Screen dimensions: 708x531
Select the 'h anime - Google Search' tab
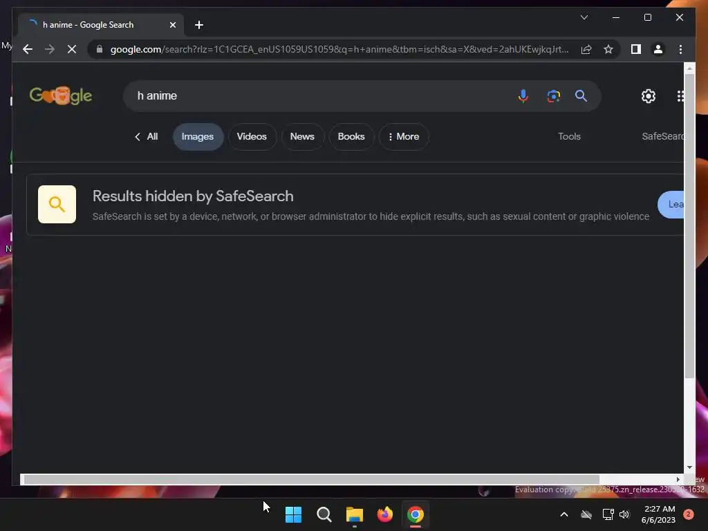pyautogui.click(x=101, y=25)
